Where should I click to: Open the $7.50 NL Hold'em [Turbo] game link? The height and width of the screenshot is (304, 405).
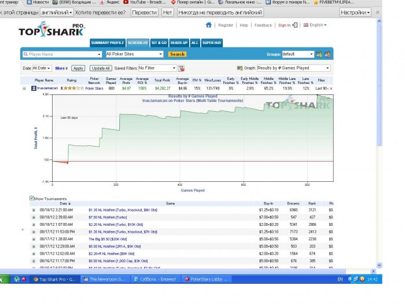(108, 217)
